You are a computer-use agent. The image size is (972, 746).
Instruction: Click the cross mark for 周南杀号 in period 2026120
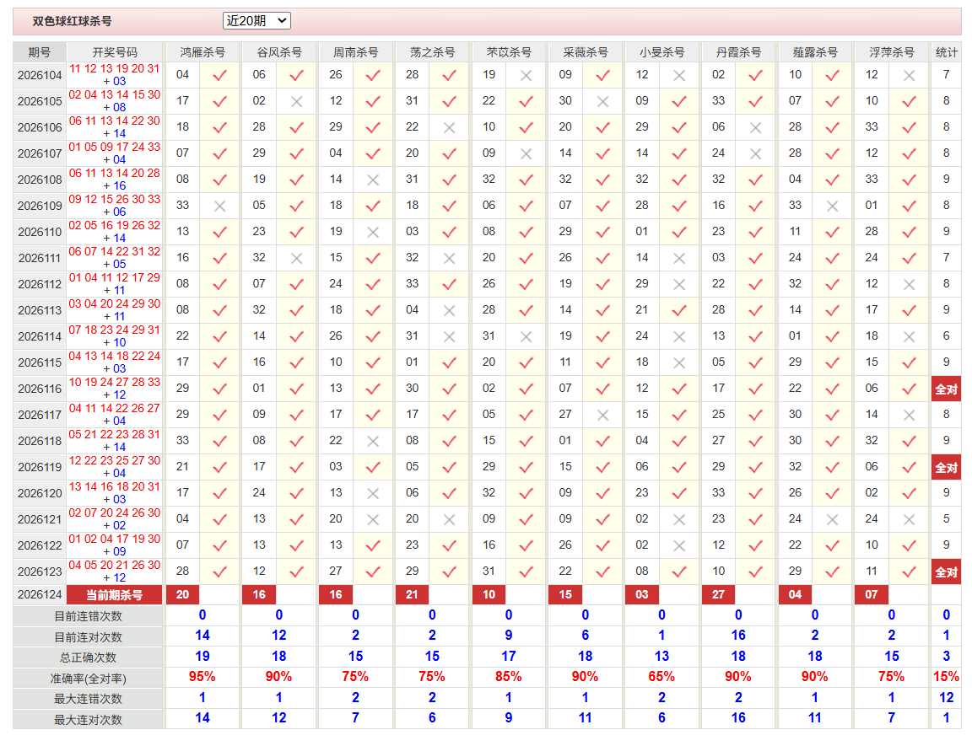point(373,494)
